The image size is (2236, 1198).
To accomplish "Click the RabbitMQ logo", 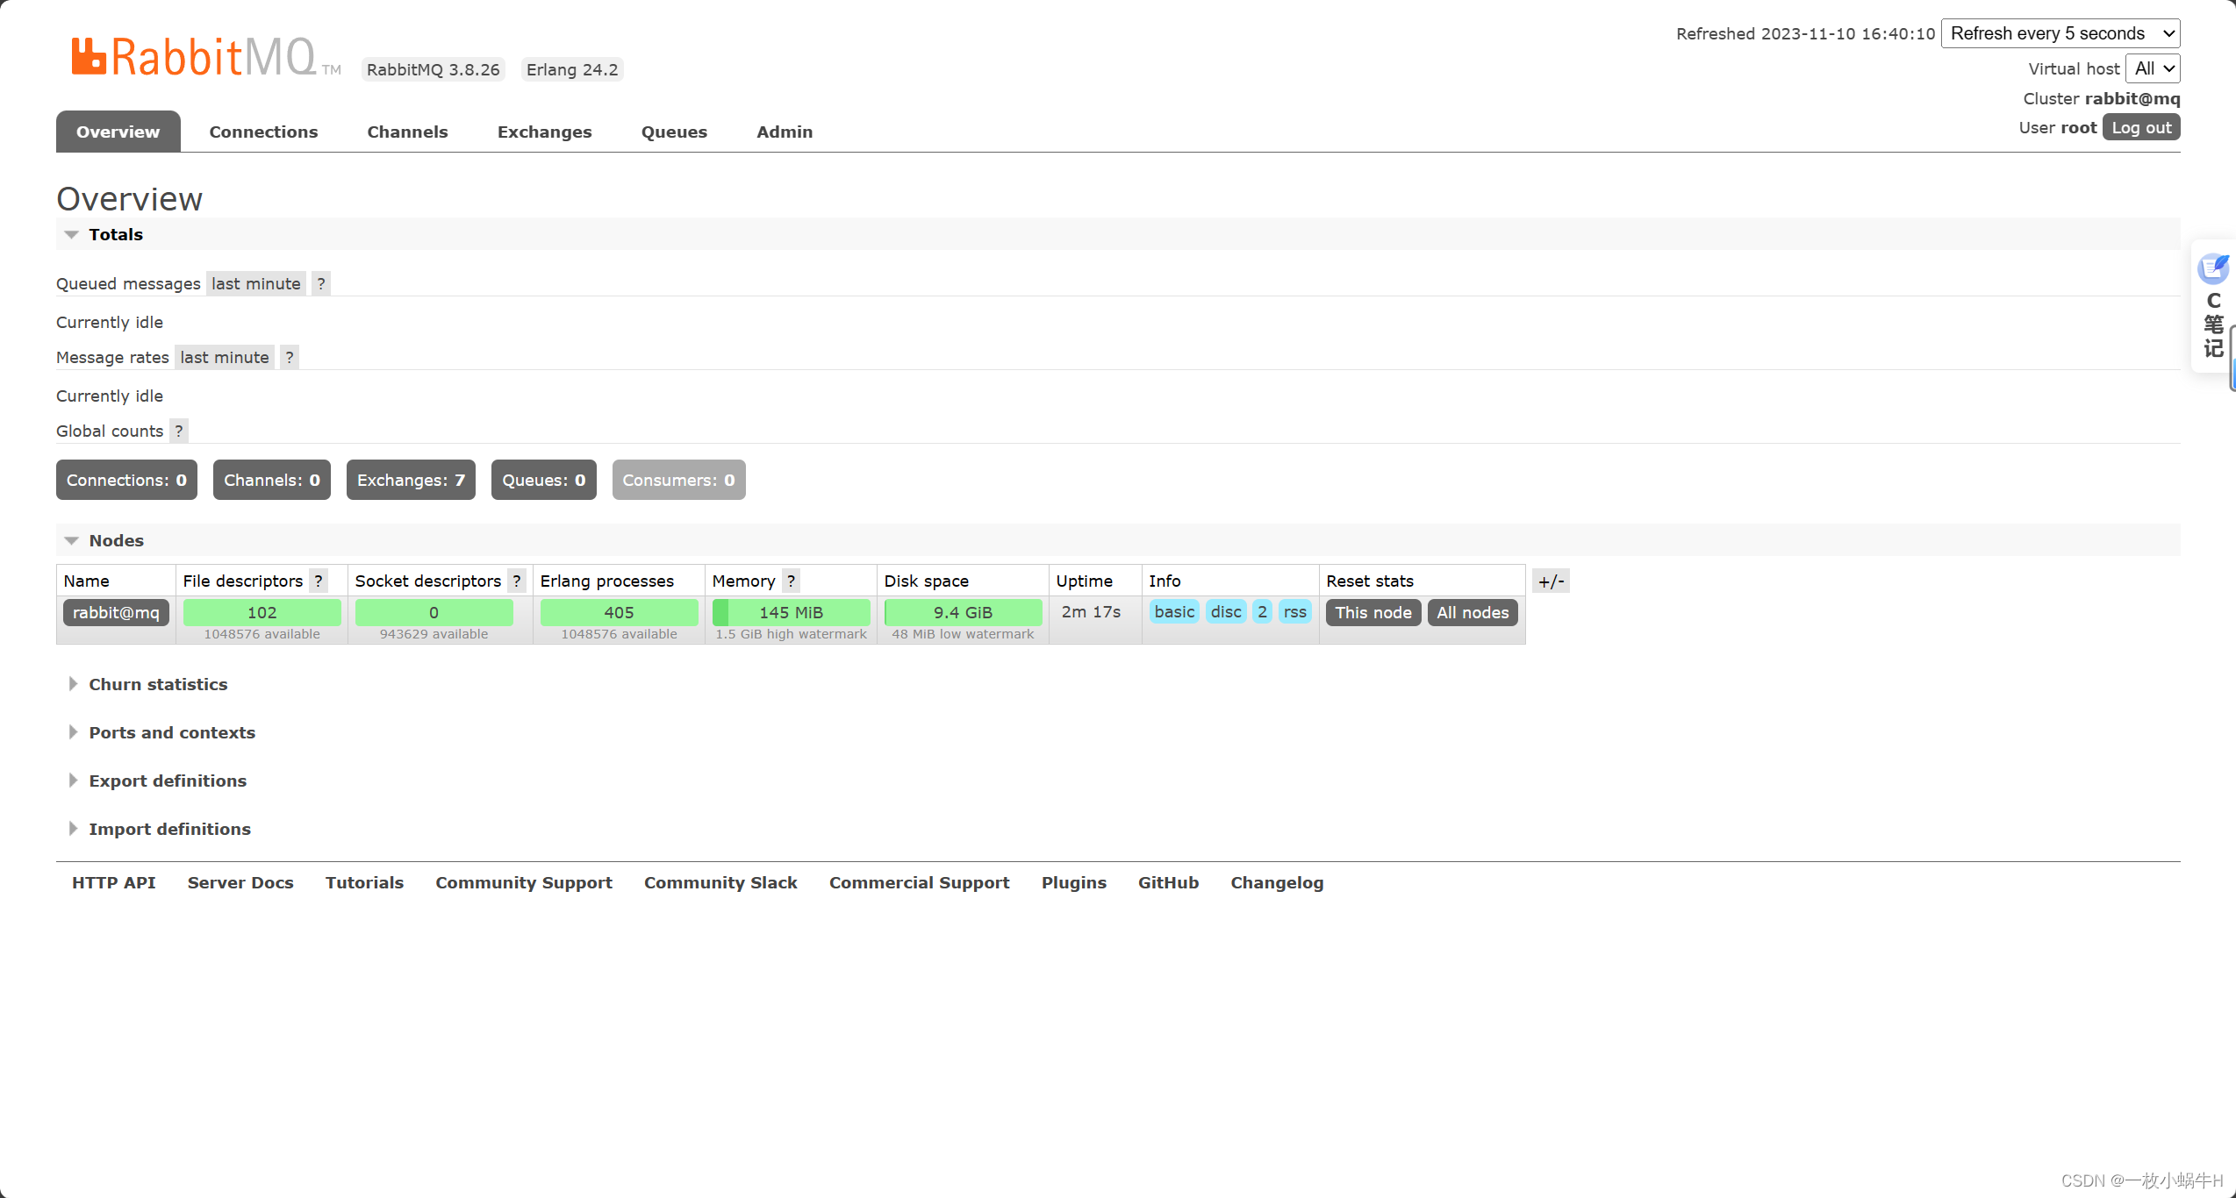I will (205, 57).
